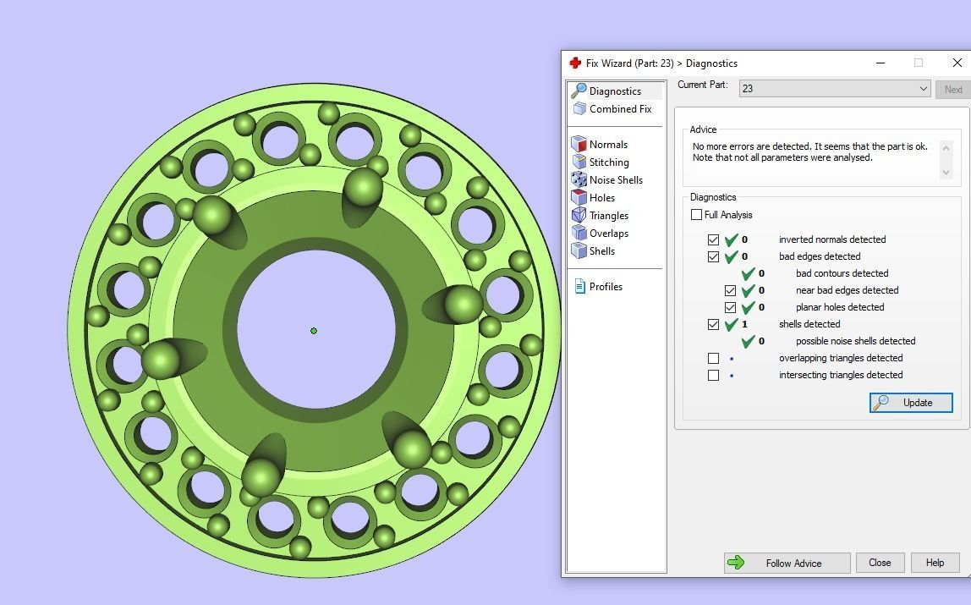
Task: Toggle inverted normals detected checkbox
Action: (x=713, y=239)
